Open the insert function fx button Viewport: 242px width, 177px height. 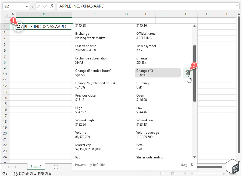(52, 6)
